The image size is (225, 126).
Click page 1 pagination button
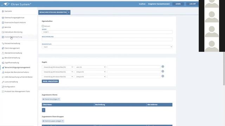coord(44,110)
